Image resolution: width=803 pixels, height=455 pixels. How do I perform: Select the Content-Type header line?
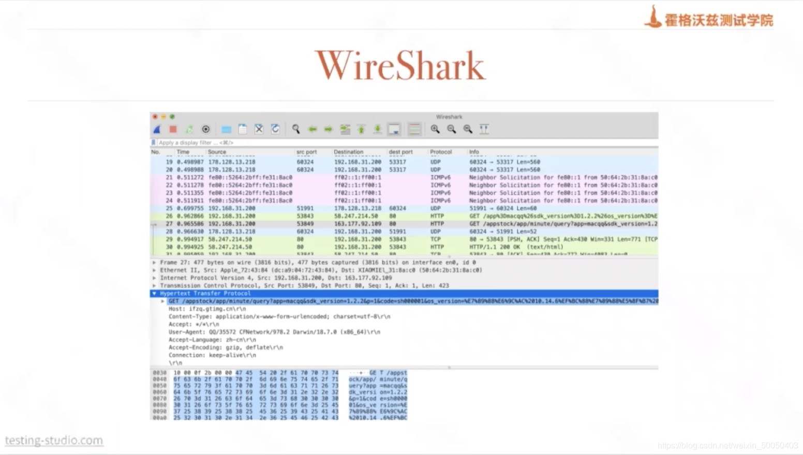[279, 316]
